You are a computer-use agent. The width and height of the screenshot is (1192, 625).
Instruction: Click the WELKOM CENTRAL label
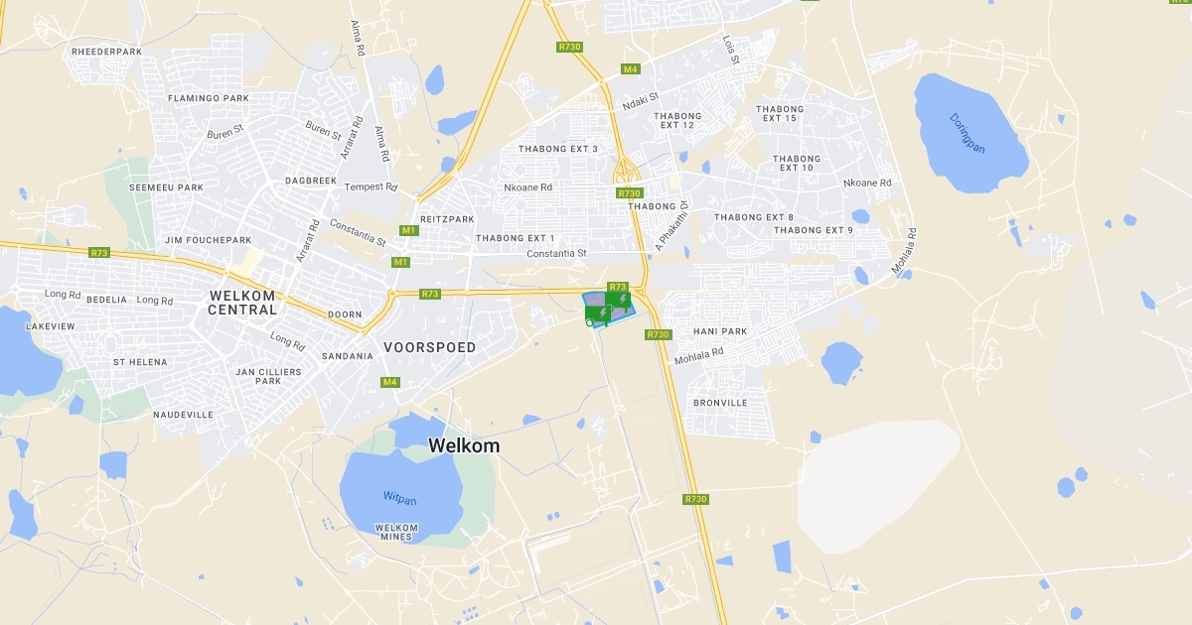[243, 303]
